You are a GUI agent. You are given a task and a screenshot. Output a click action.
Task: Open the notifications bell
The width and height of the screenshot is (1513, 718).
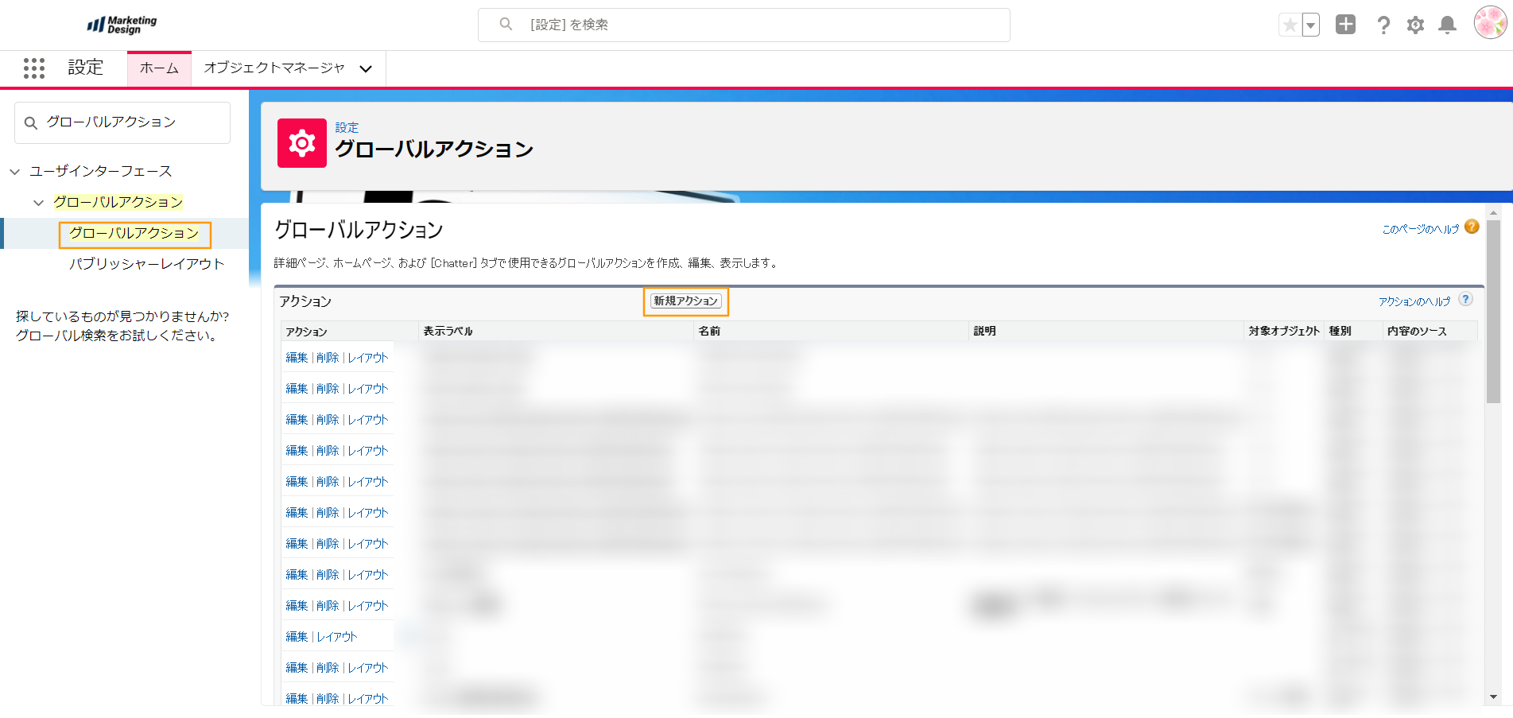point(1448,25)
